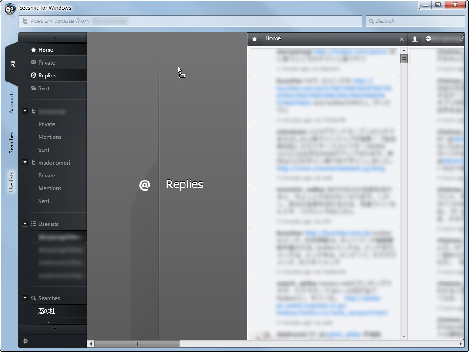The image size is (469, 352).
Task: Switch to the Accounts vertical tab
Action: 11,102
